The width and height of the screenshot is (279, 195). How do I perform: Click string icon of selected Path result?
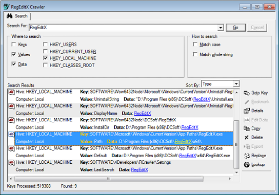(x=11, y=134)
